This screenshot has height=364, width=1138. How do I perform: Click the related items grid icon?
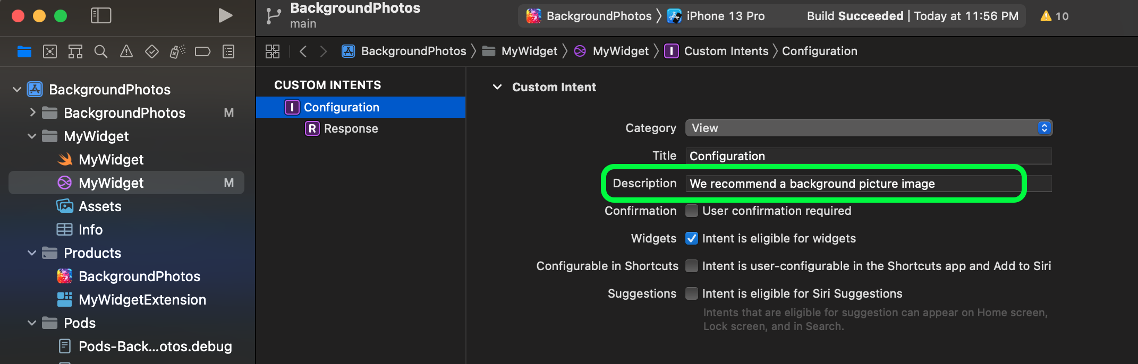tap(273, 51)
